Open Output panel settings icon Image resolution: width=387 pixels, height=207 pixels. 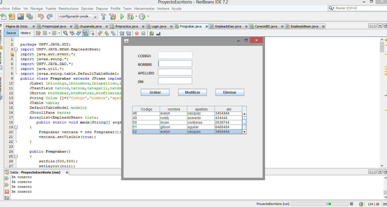(x=7, y=198)
